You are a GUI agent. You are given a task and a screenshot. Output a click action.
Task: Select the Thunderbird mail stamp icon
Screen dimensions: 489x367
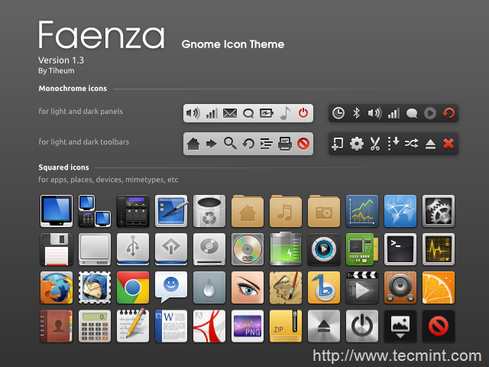[x=95, y=287]
